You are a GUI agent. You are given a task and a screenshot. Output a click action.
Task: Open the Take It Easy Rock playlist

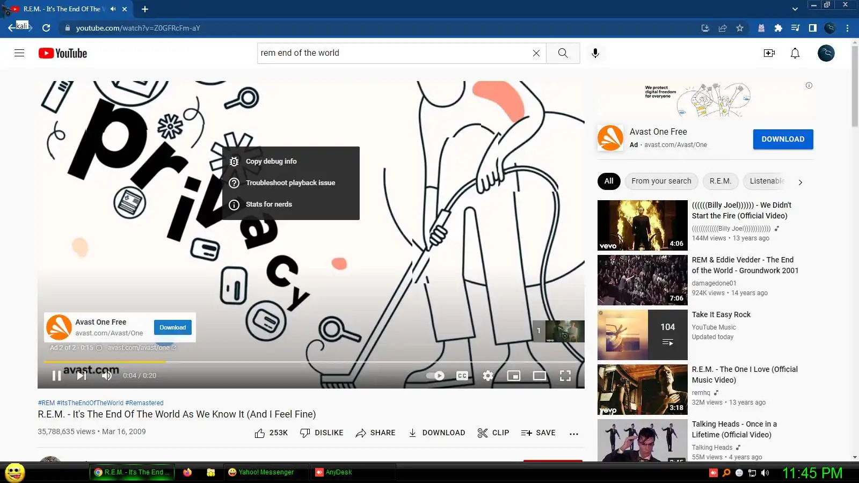(x=721, y=314)
